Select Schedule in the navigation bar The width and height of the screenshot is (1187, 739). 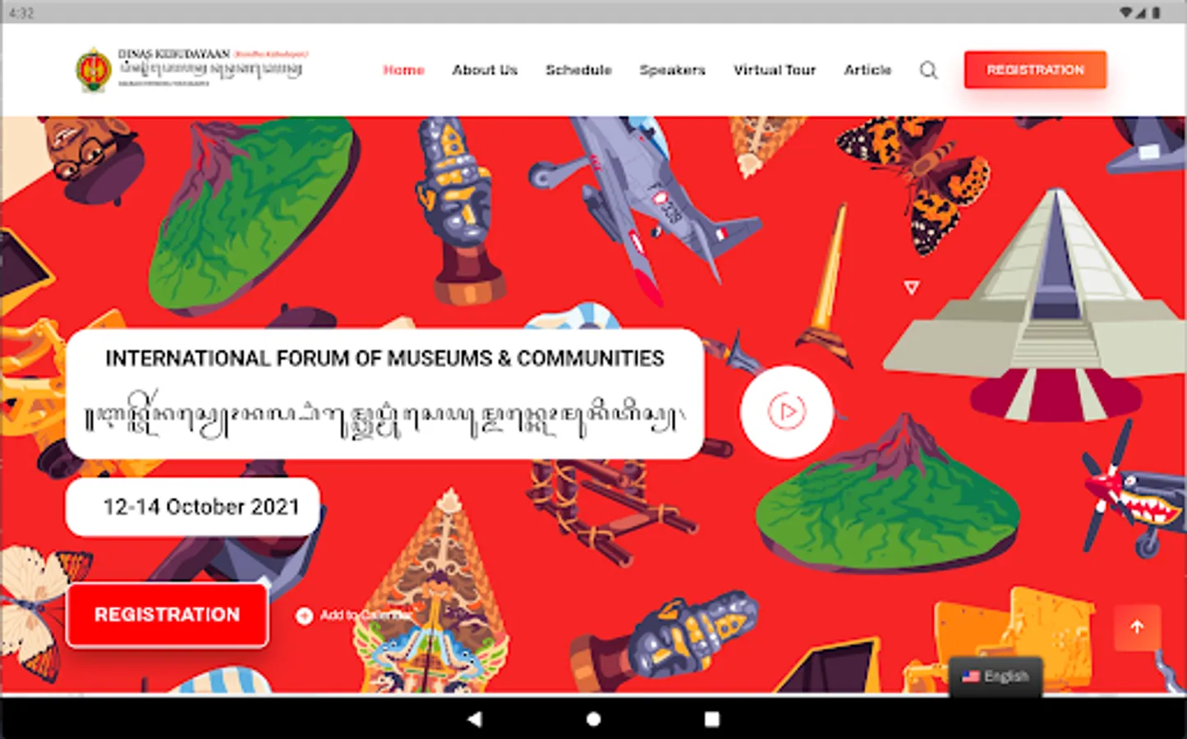[x=578, y=70]
